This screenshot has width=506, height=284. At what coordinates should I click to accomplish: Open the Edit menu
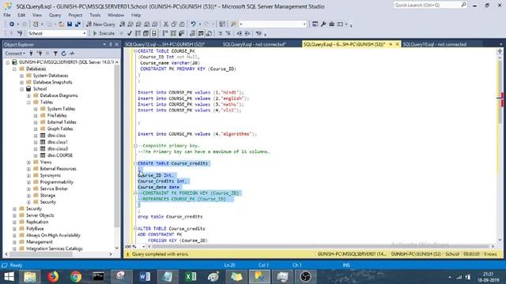tap(21, 15)
